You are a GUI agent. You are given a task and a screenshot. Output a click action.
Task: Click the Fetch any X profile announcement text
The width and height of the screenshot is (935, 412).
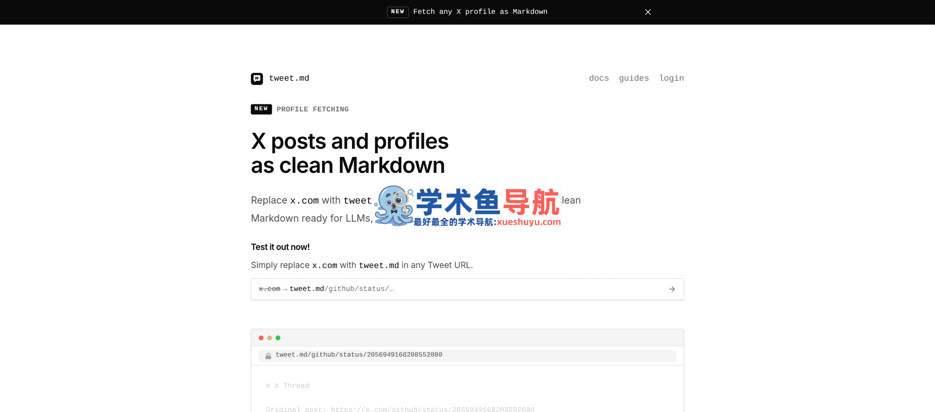(480, 12)
